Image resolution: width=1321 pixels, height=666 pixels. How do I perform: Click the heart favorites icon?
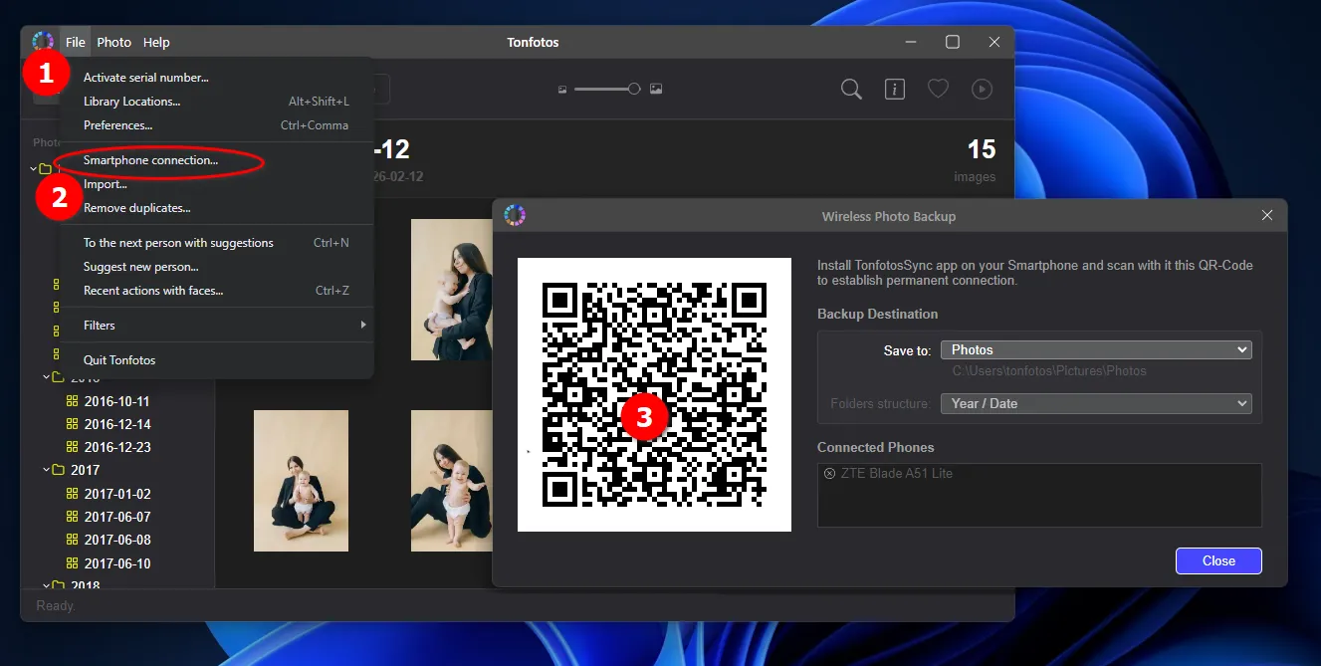coord(938,90)
